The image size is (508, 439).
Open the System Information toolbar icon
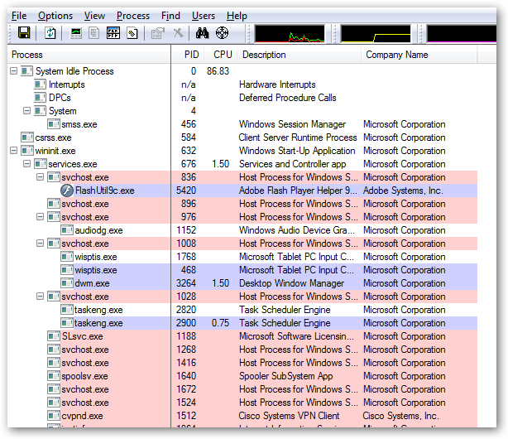[77, 33]
